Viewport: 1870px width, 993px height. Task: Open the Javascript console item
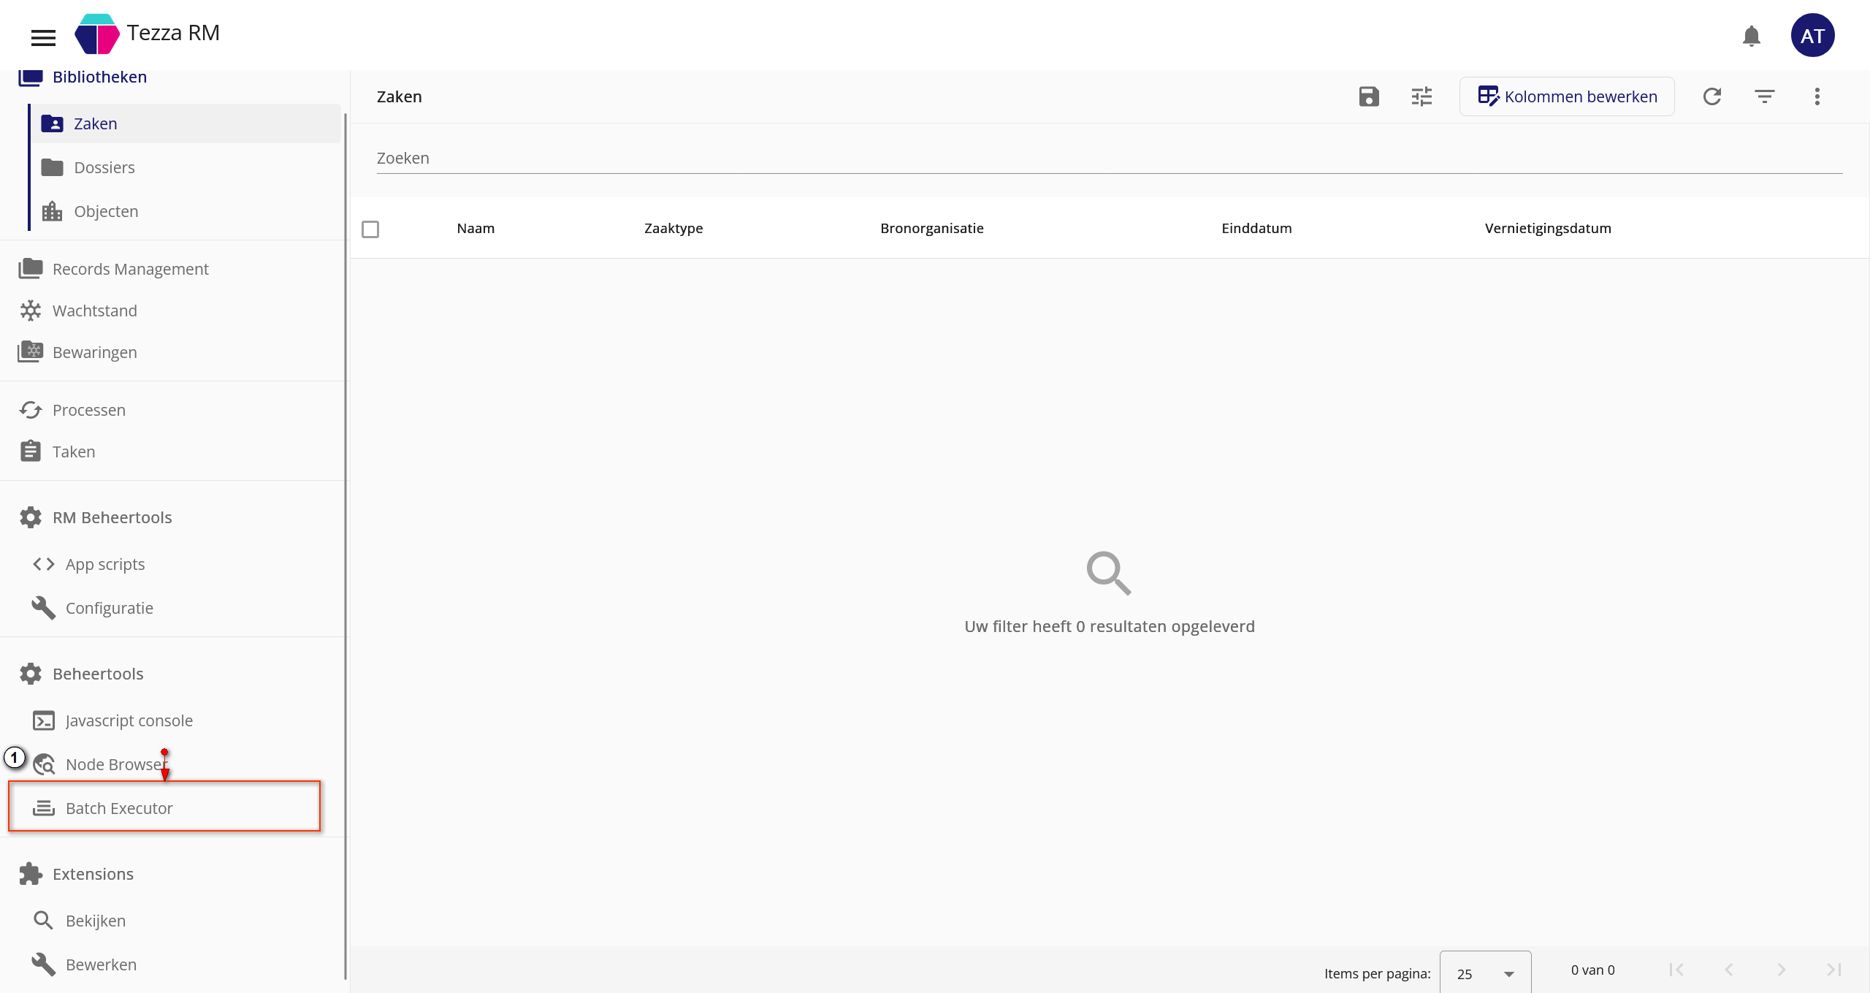(129, 720)
